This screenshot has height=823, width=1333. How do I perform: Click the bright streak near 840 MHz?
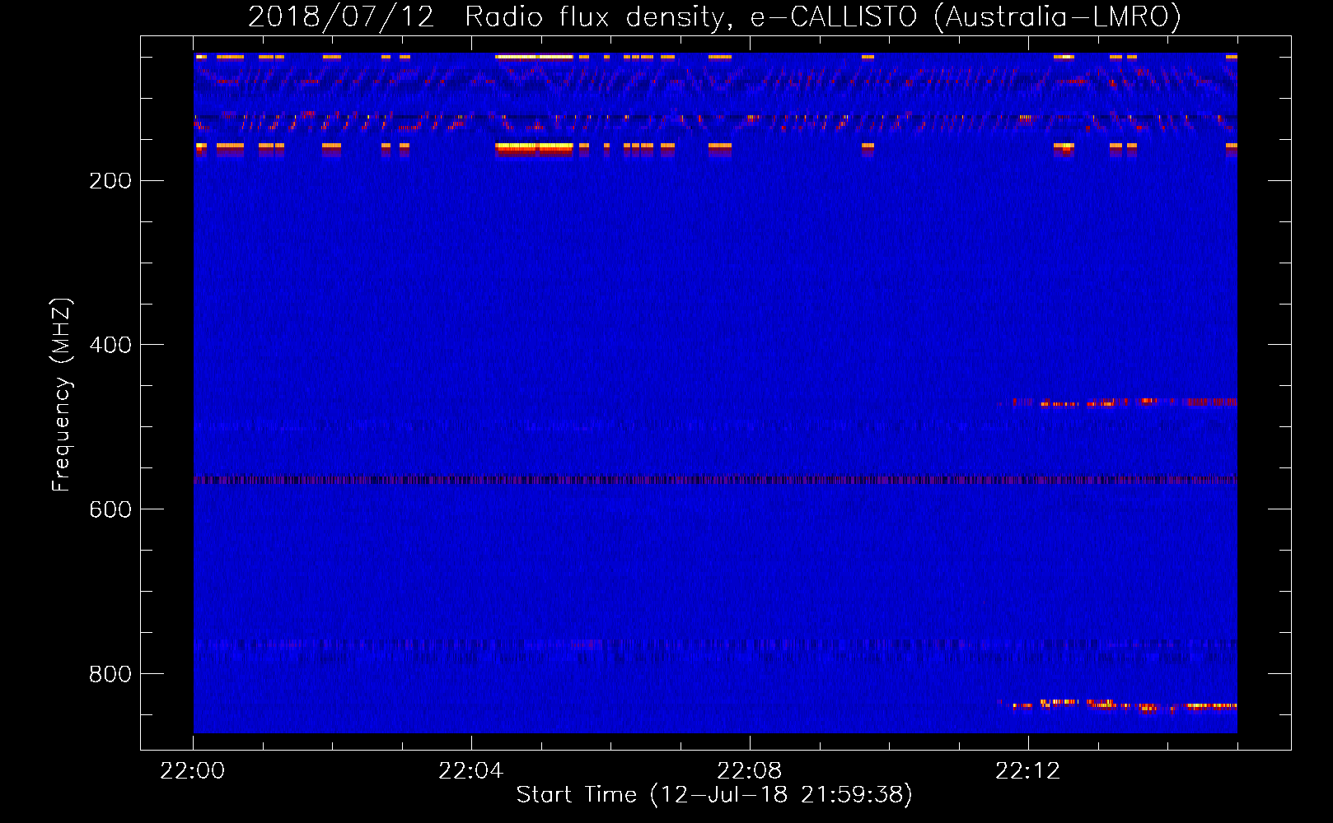click(x=1118, y=704)
